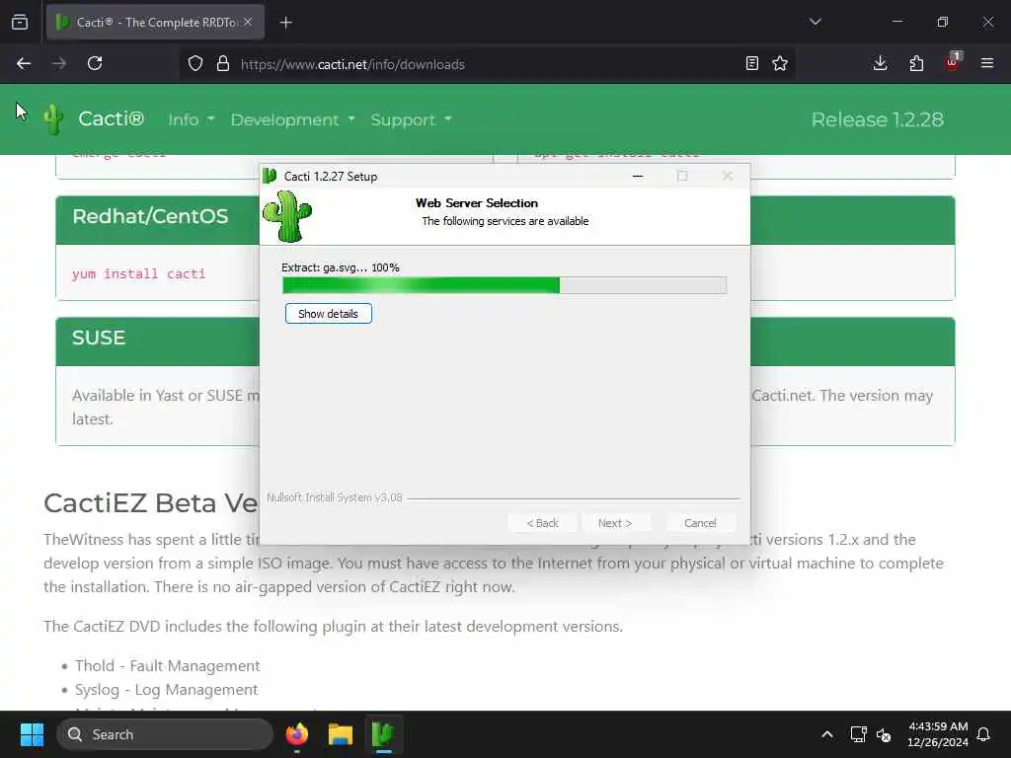
Task: Go forward with the Firefox forward arrow
Action: click(x=59, y=64)
